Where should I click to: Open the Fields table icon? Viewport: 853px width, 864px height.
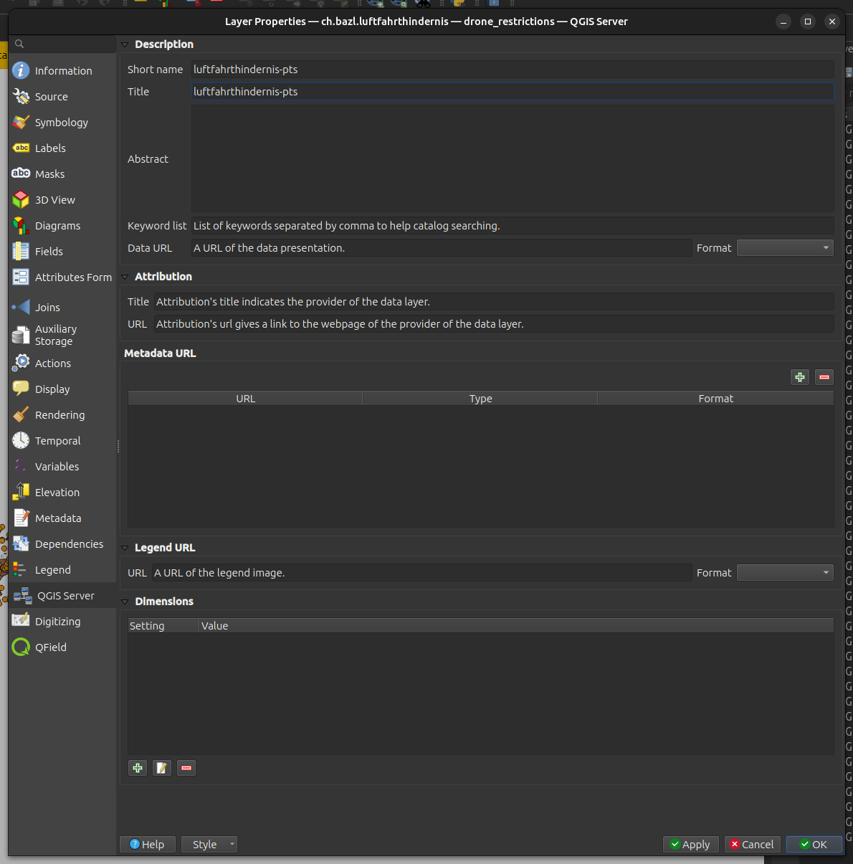21,251
